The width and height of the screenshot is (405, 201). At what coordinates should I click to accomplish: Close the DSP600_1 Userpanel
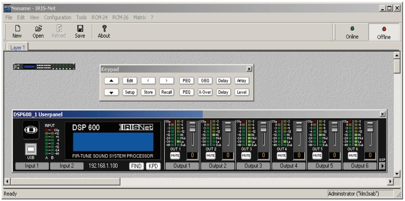[x=383, y=114]
